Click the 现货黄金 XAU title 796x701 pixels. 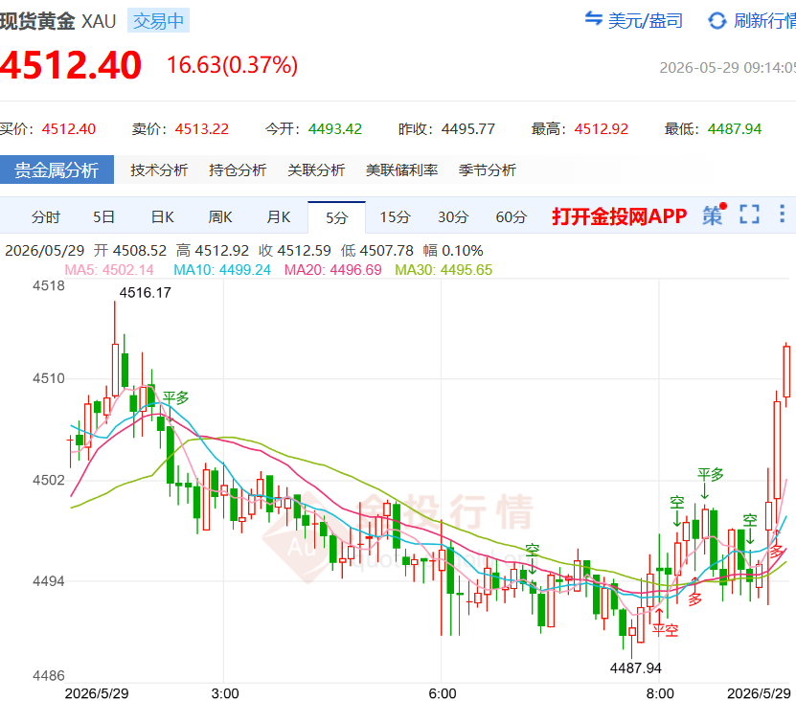pyautogui.click(x=57, y=21)
